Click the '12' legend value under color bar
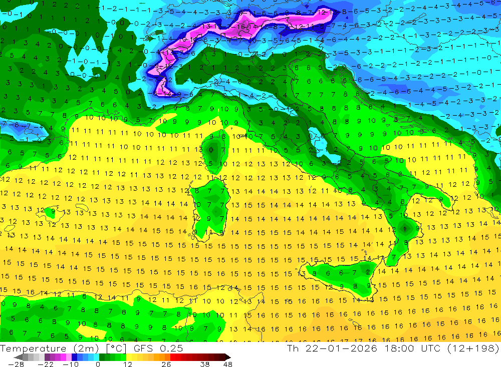 [x=128, y=364]
